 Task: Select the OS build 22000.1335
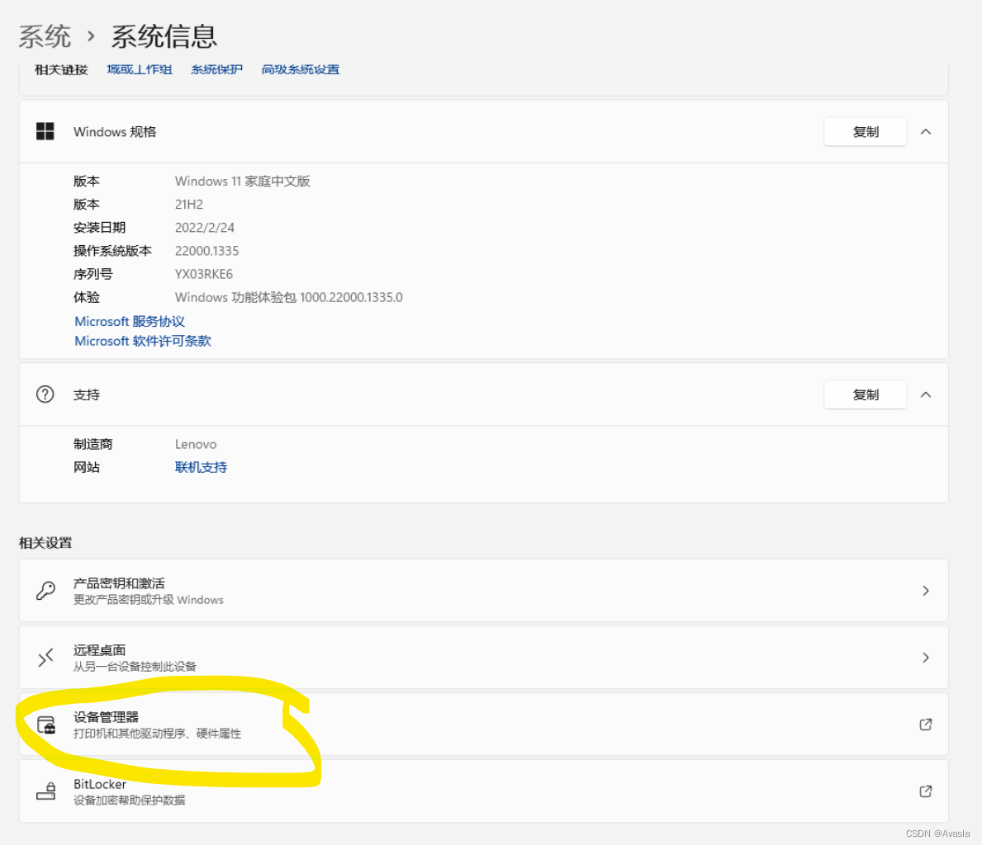[206, 250]
